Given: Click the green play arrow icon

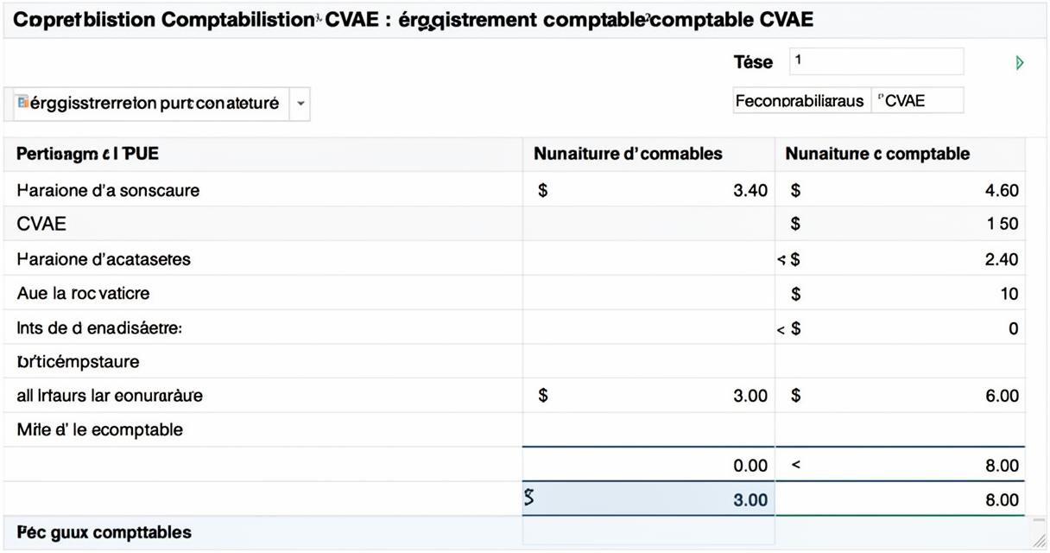Looking at the screenshot, I should coord(1020,62).
